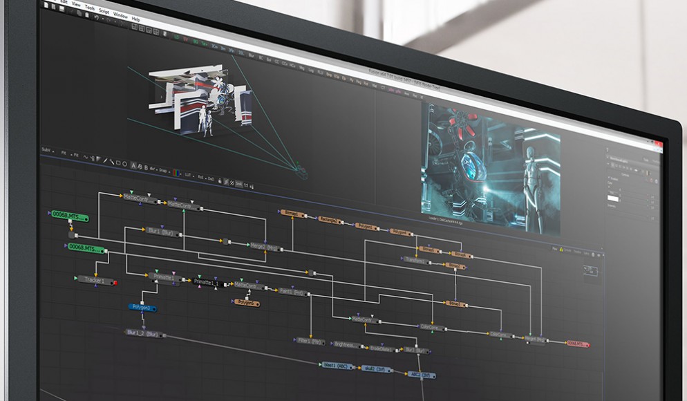
Task: Select the Blur1_2 (Blur) node
Action: (144, 333)
